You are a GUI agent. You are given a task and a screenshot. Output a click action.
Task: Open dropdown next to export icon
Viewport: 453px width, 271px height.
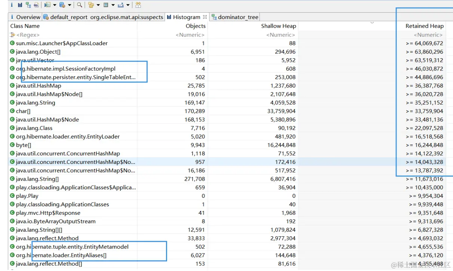tap(128, 5)
